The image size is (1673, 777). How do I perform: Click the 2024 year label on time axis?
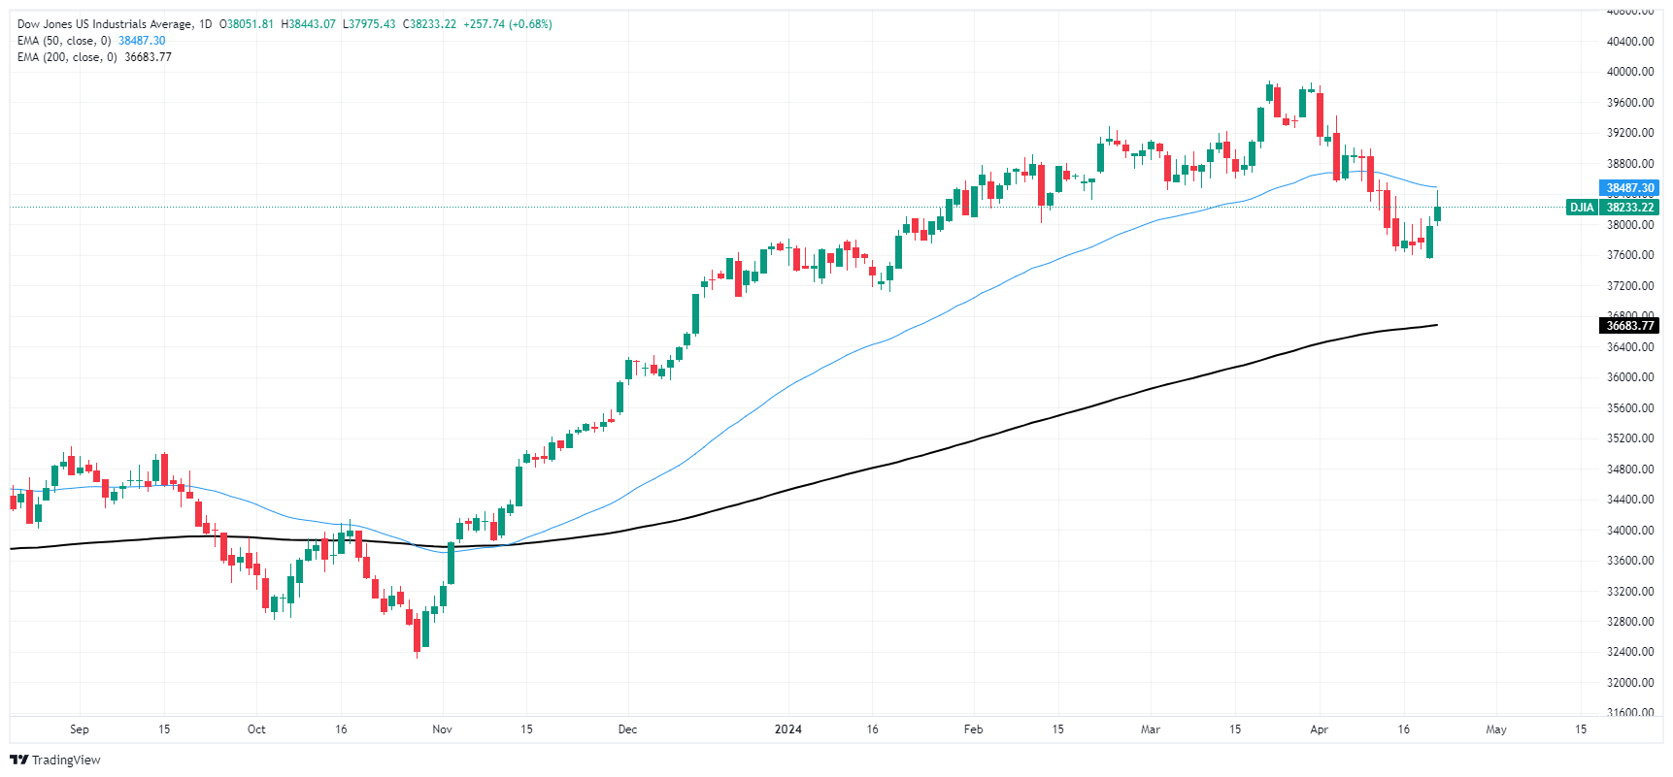click(788, 729)
